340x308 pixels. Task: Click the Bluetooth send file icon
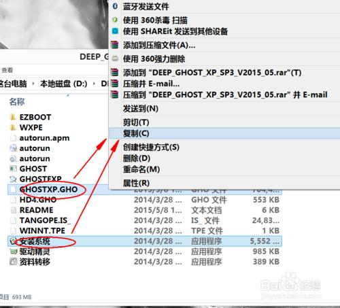[x=115, y=6]
